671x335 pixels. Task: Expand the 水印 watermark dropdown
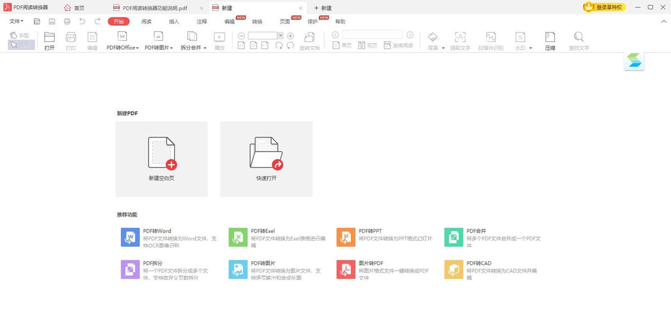pyautogui.click(x=521, y=40)
